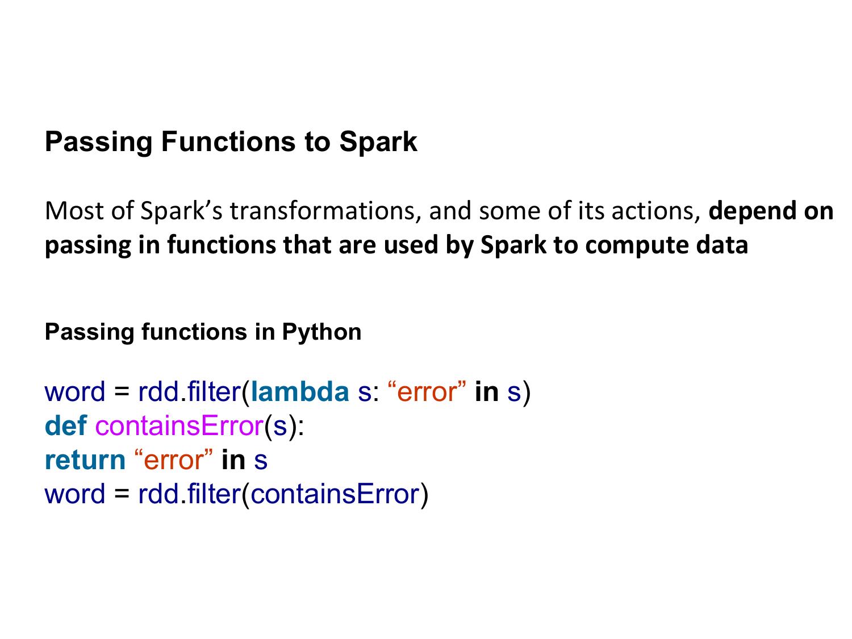Click the bold 'in' keyword in lambda line
Screen dimensions: 852x639
point(487,391)
